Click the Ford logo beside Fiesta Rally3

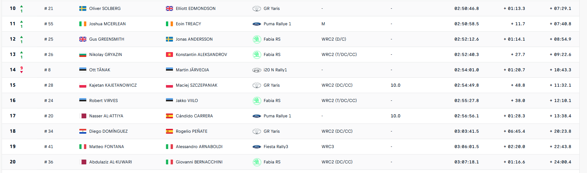click(256, 147)
